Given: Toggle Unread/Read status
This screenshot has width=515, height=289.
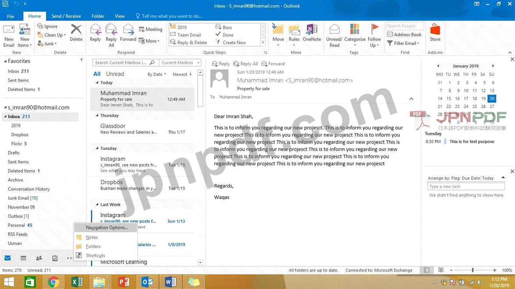Looking at the screenshot, I should (x=334, y=36).
